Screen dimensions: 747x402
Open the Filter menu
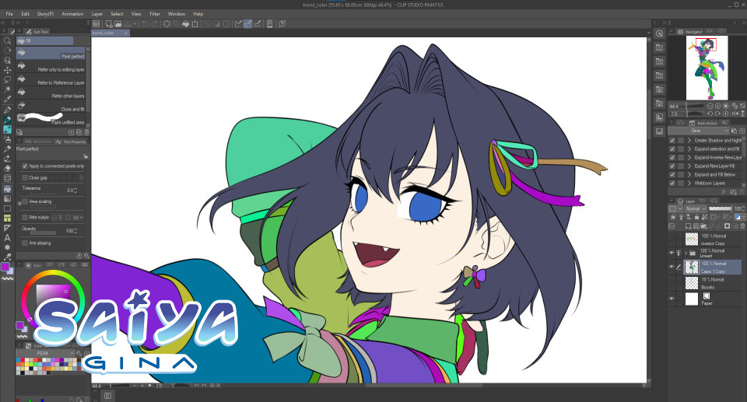155,14
